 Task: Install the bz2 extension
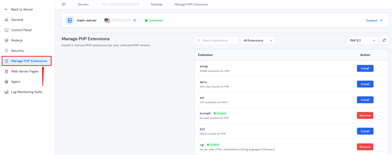[365, 131]
